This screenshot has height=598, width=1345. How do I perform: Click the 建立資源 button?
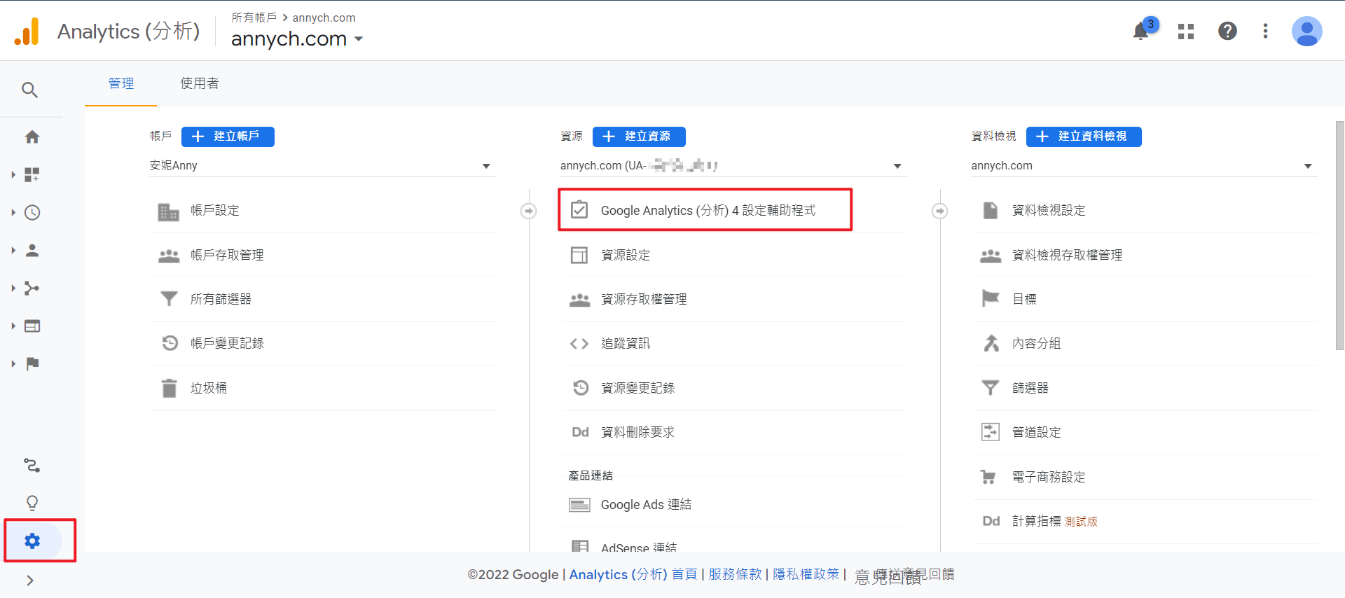tap(639, 137)
